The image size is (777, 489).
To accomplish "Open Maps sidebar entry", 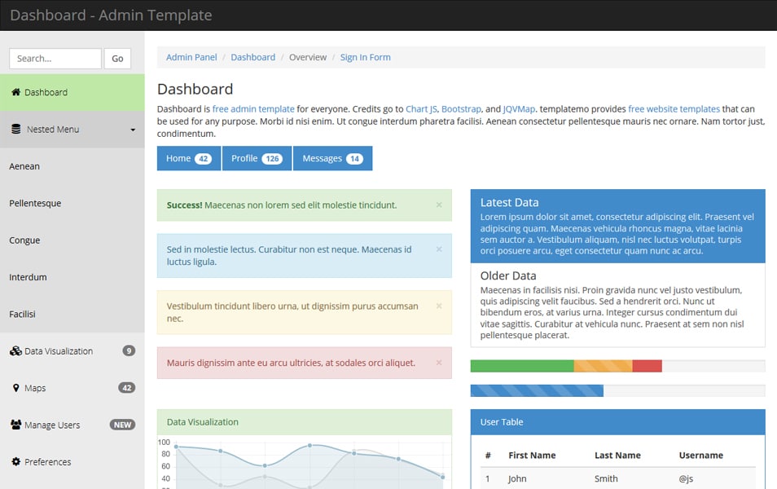I will coord(72,388).
